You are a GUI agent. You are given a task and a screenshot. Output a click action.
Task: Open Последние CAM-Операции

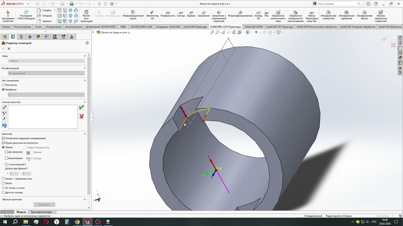click(26, 15)
